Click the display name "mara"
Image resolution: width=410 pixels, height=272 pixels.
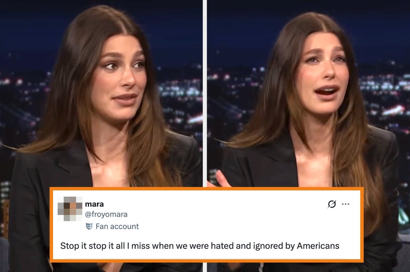pyautogui.click(x=94, y=204)
